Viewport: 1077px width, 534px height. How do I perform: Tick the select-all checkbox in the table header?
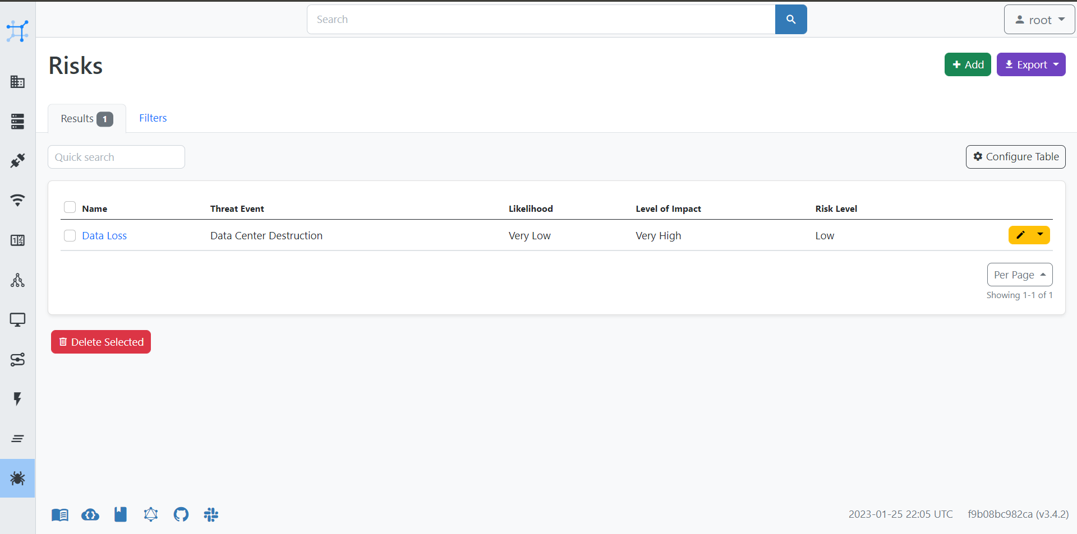tap(70, 207)
